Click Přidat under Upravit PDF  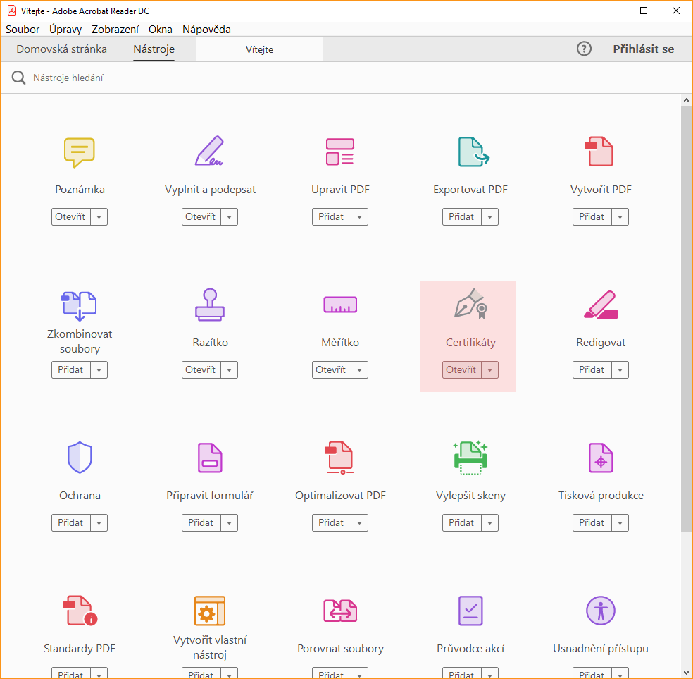pos(332,216)
